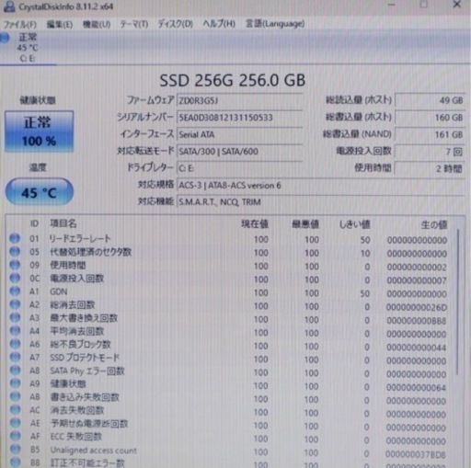This screenshot has height=468, width=471.
Task: Open the ファイル(F) menu
Action: (19, 24)
